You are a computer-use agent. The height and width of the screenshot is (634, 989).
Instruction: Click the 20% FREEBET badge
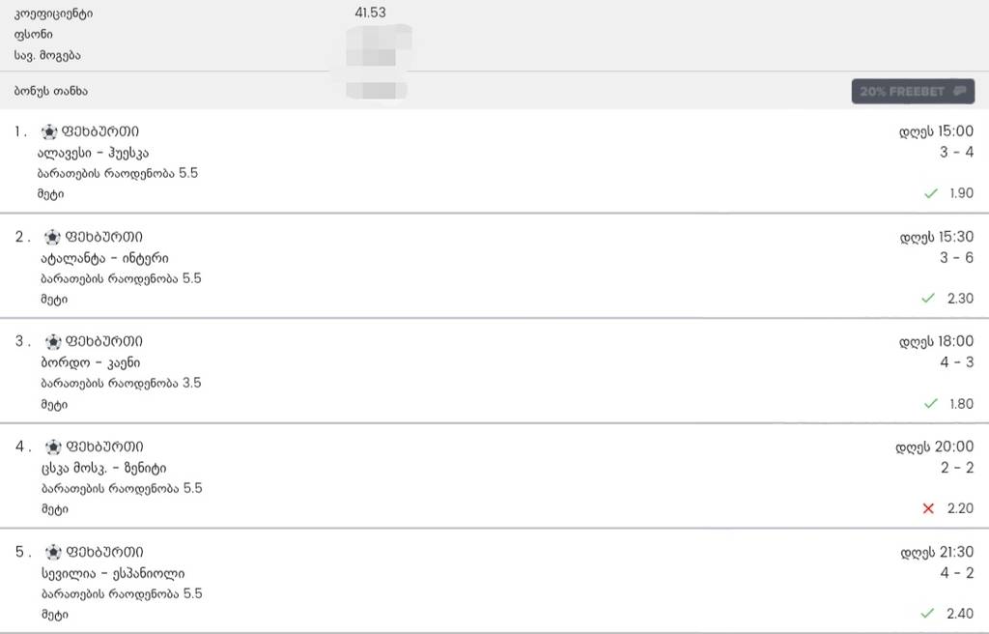(913, 92)
